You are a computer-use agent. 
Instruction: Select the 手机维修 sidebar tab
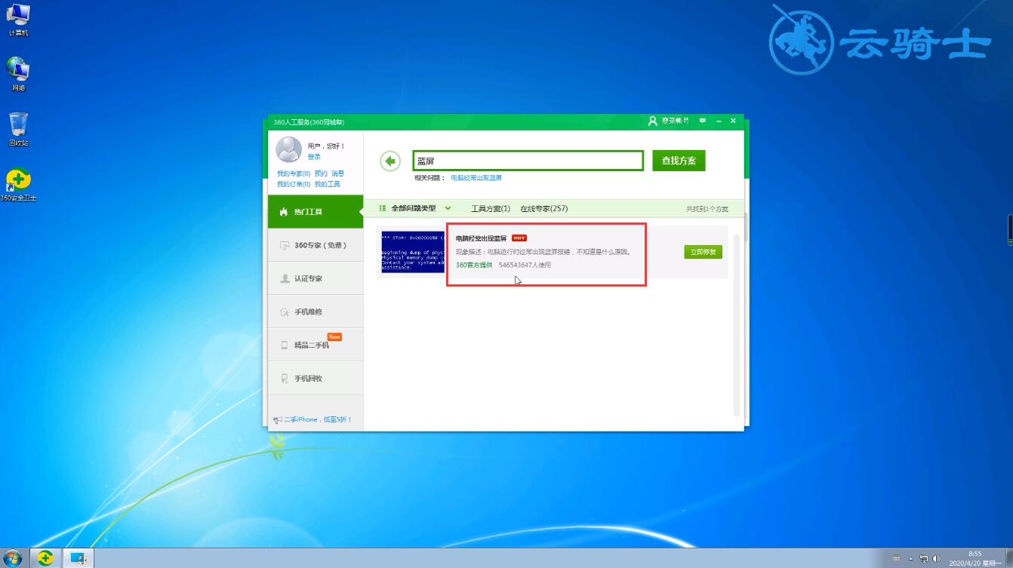point(316,312)
